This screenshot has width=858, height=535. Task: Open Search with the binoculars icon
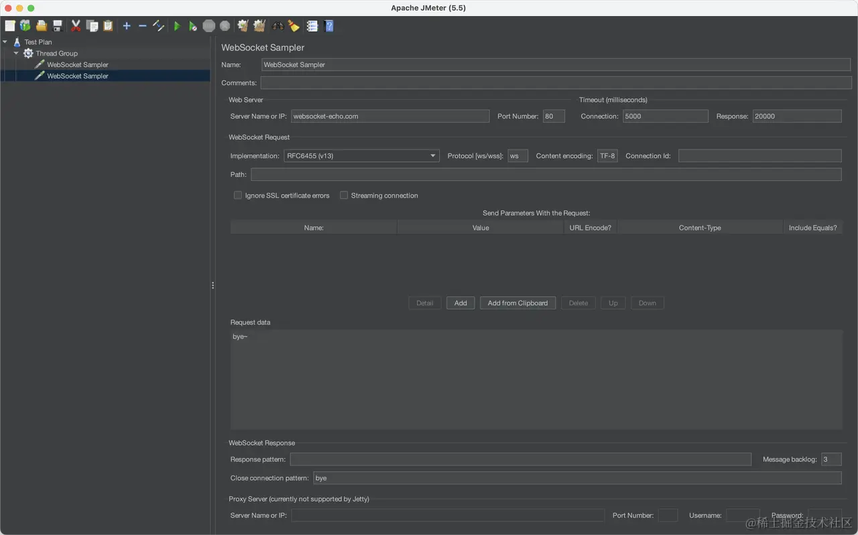pos(278,26)
